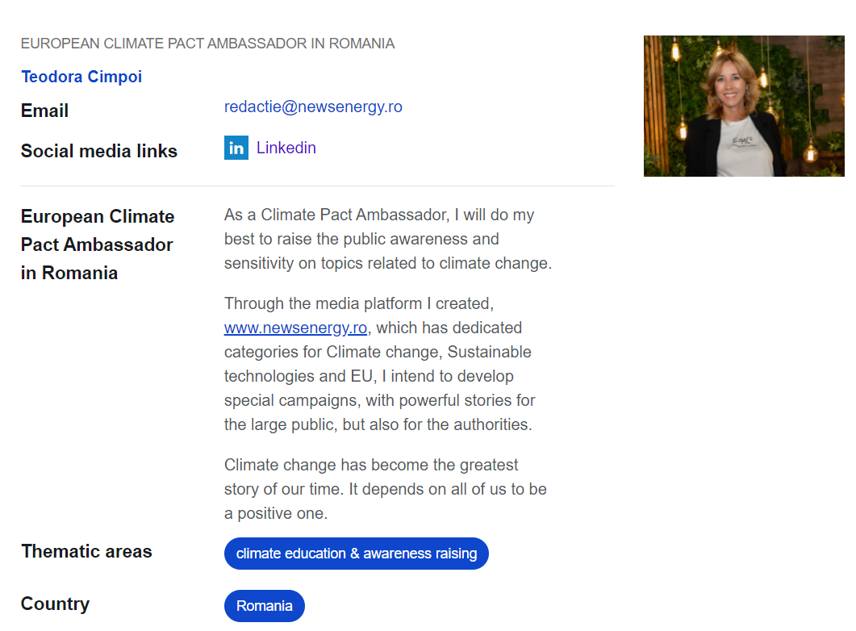Click the Country field label
The height and width of the screenshot is (631, 856).
coord(55,604)
